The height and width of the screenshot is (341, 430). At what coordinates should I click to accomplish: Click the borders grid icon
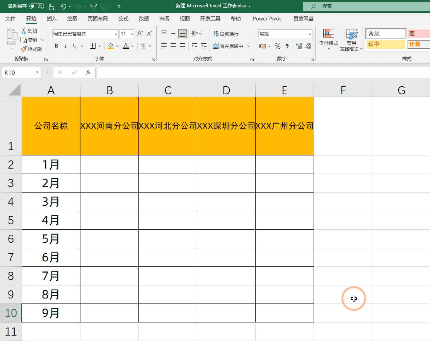point(93,46)
